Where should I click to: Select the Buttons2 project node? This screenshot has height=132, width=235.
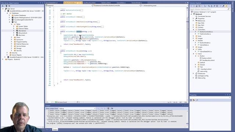click(199, 14)
